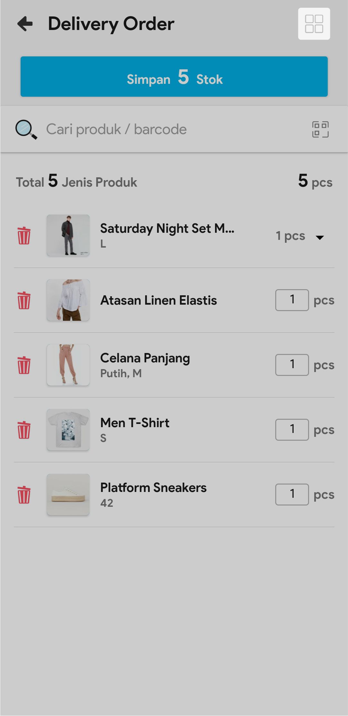
Task: View the Men T-Shirt thumbnail
Action: (x=68, y=430)
